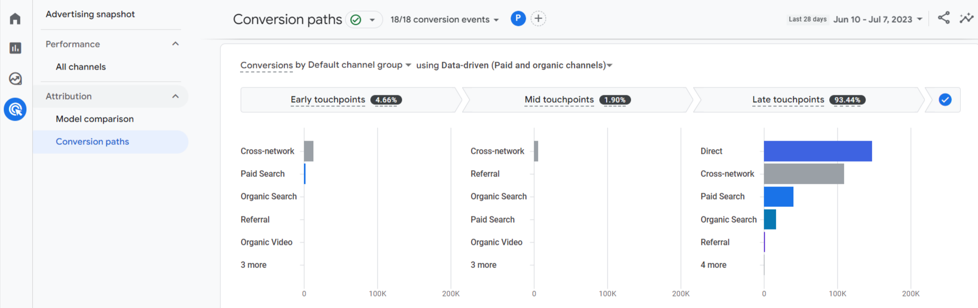The image size is (978, 308).
Task: Open the Explore icon in sidebar
Action: (15, 79)
